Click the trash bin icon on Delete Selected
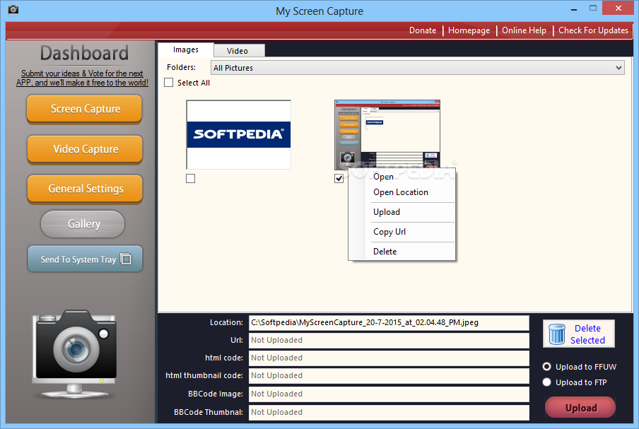Image resolution: width=639 pixels, height=429 pixels. pyautogui.click(x=557, y=334)
